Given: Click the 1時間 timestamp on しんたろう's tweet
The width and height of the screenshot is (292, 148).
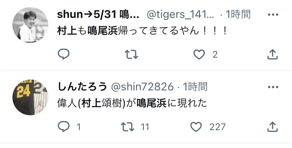Looking at the screenshot, I should coord(195,87).
